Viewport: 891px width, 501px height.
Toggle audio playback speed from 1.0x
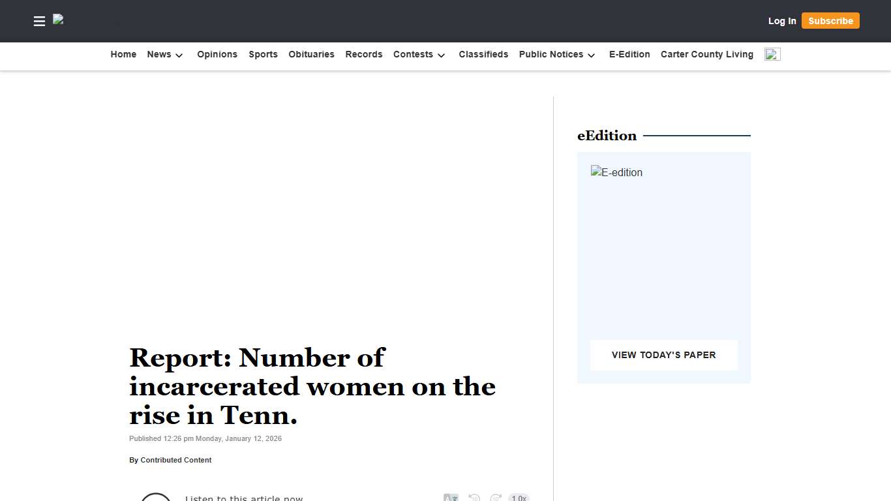(519, 498)
